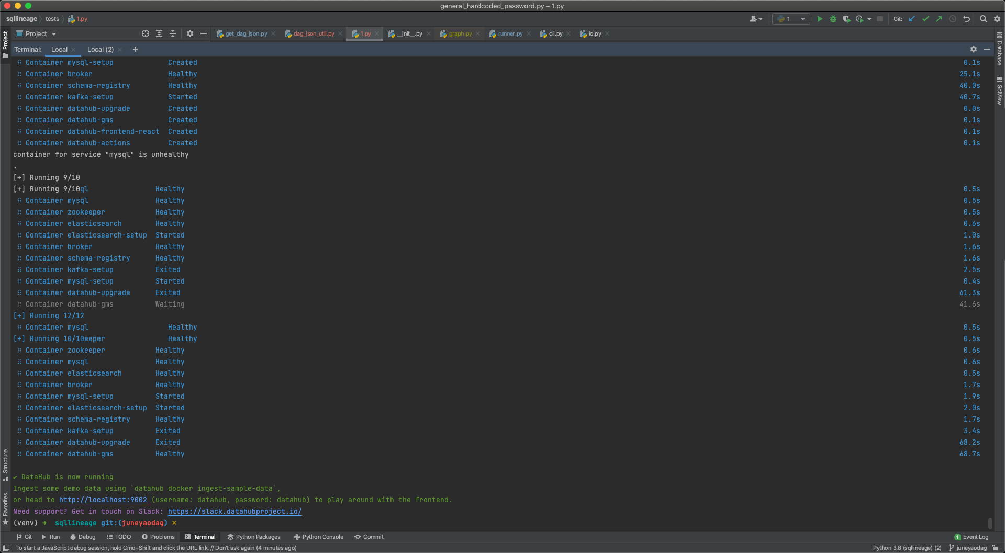The image size is (1005, 553).
Task: Toggle the Project side tool window
Action: pyautogui.click(x=6, y=44)
